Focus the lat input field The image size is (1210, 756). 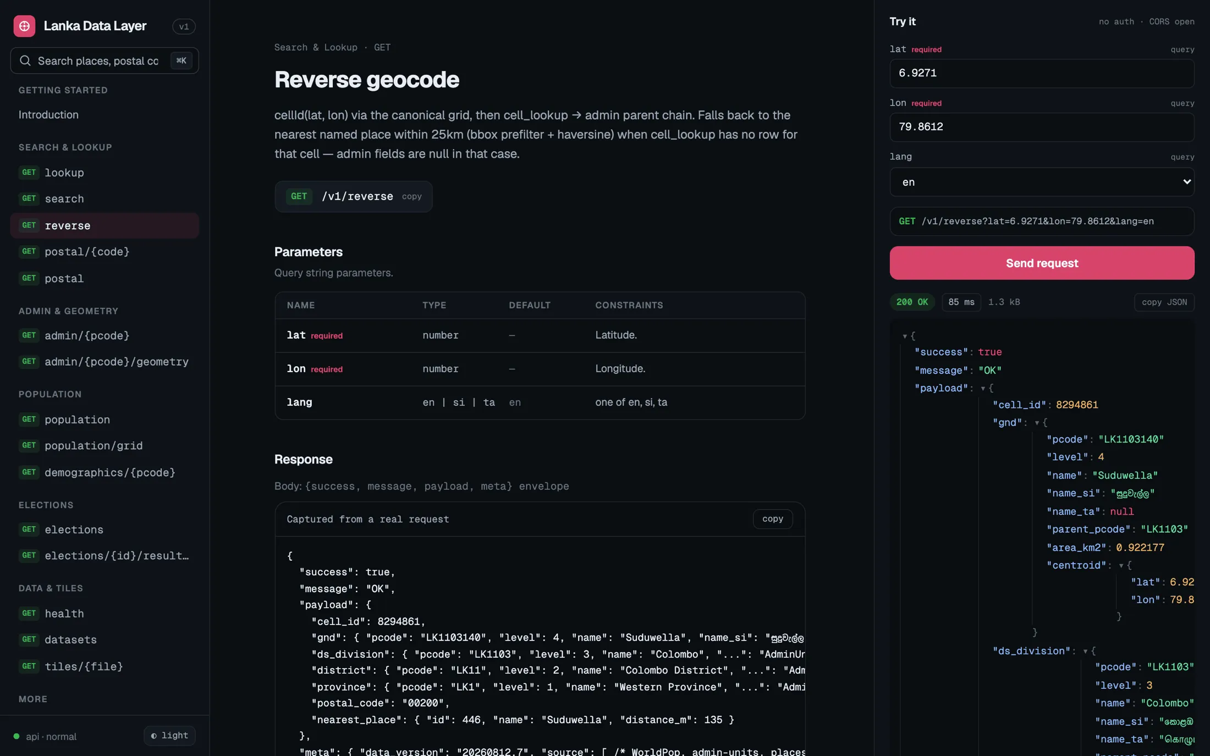tap(1042, 73)
